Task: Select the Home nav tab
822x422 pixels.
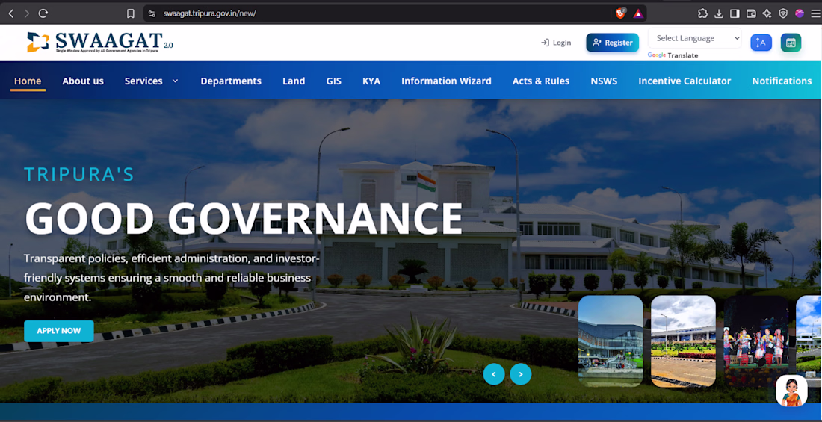Action: click(x=28, y=81)
